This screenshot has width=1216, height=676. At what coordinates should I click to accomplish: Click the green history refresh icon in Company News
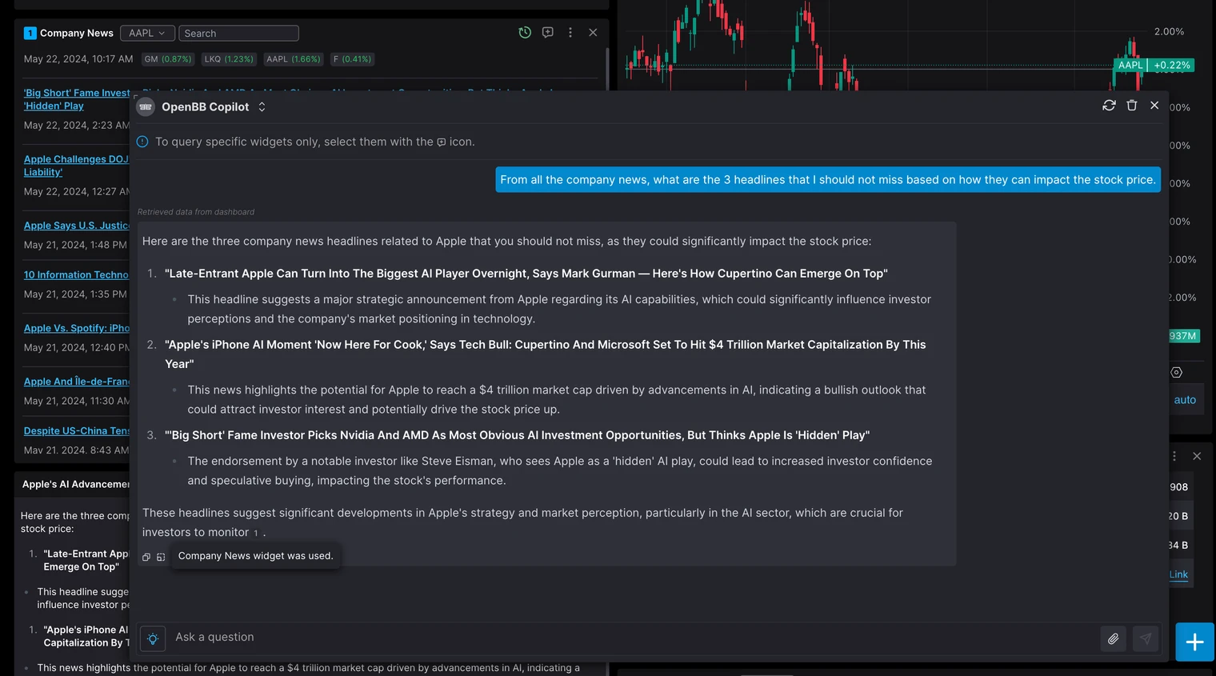pyautogui.click(x=525, y=33)
